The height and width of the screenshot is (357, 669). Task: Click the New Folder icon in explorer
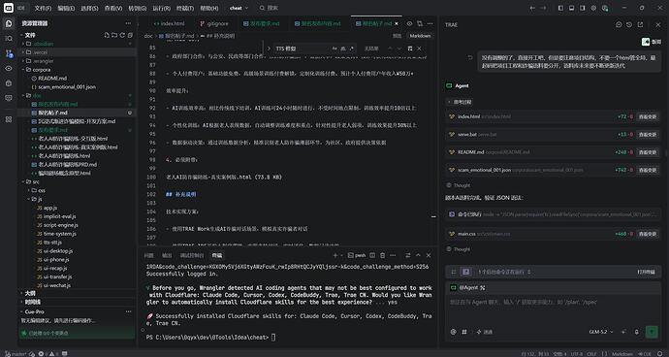click(114, 35)
